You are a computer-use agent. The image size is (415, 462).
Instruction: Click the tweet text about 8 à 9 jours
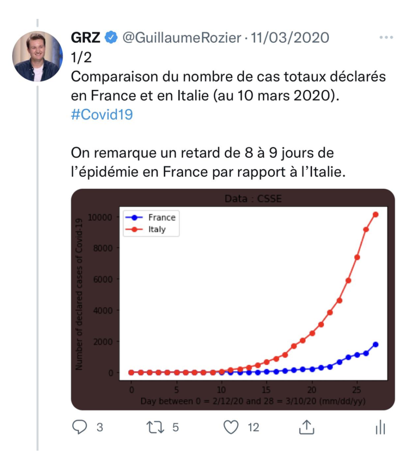click(208, 162)
